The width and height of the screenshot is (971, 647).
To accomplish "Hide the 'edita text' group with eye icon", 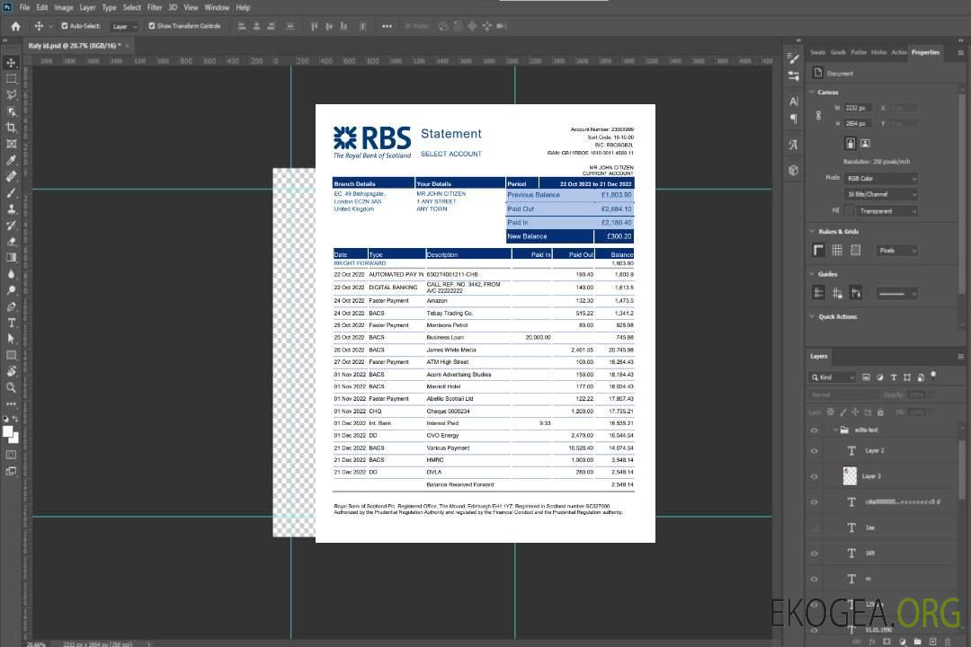I will coord(815,430).
